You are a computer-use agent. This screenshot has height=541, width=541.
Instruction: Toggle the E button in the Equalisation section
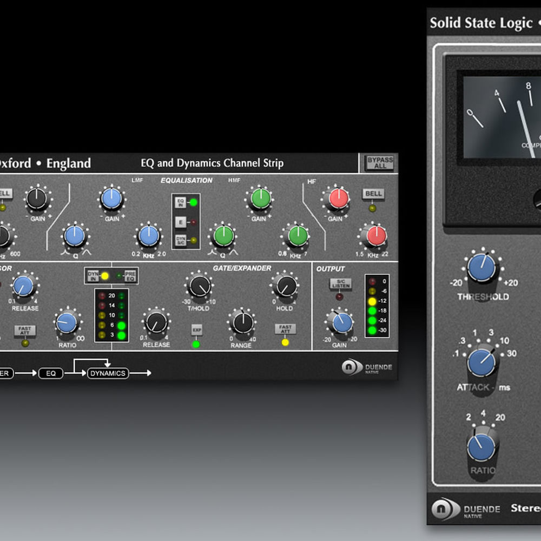181,222
